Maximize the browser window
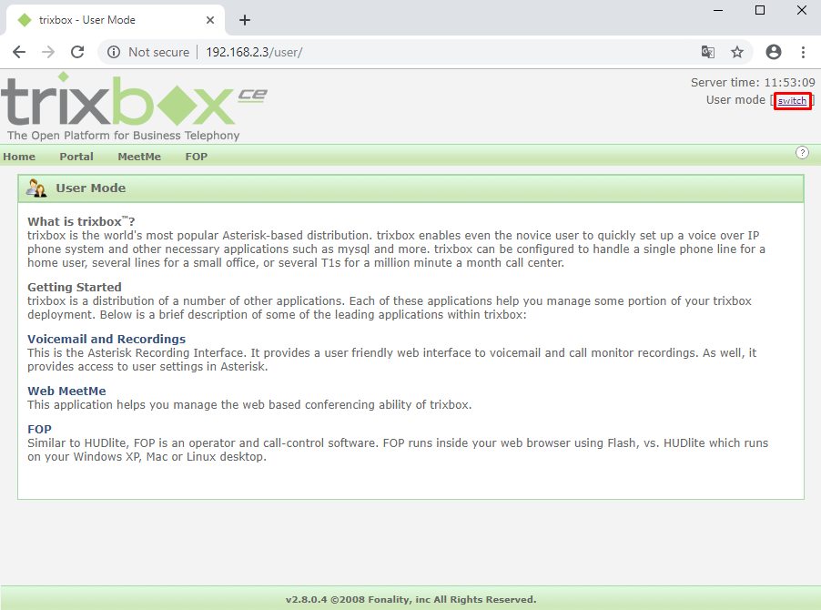 (x=760, y=10)
